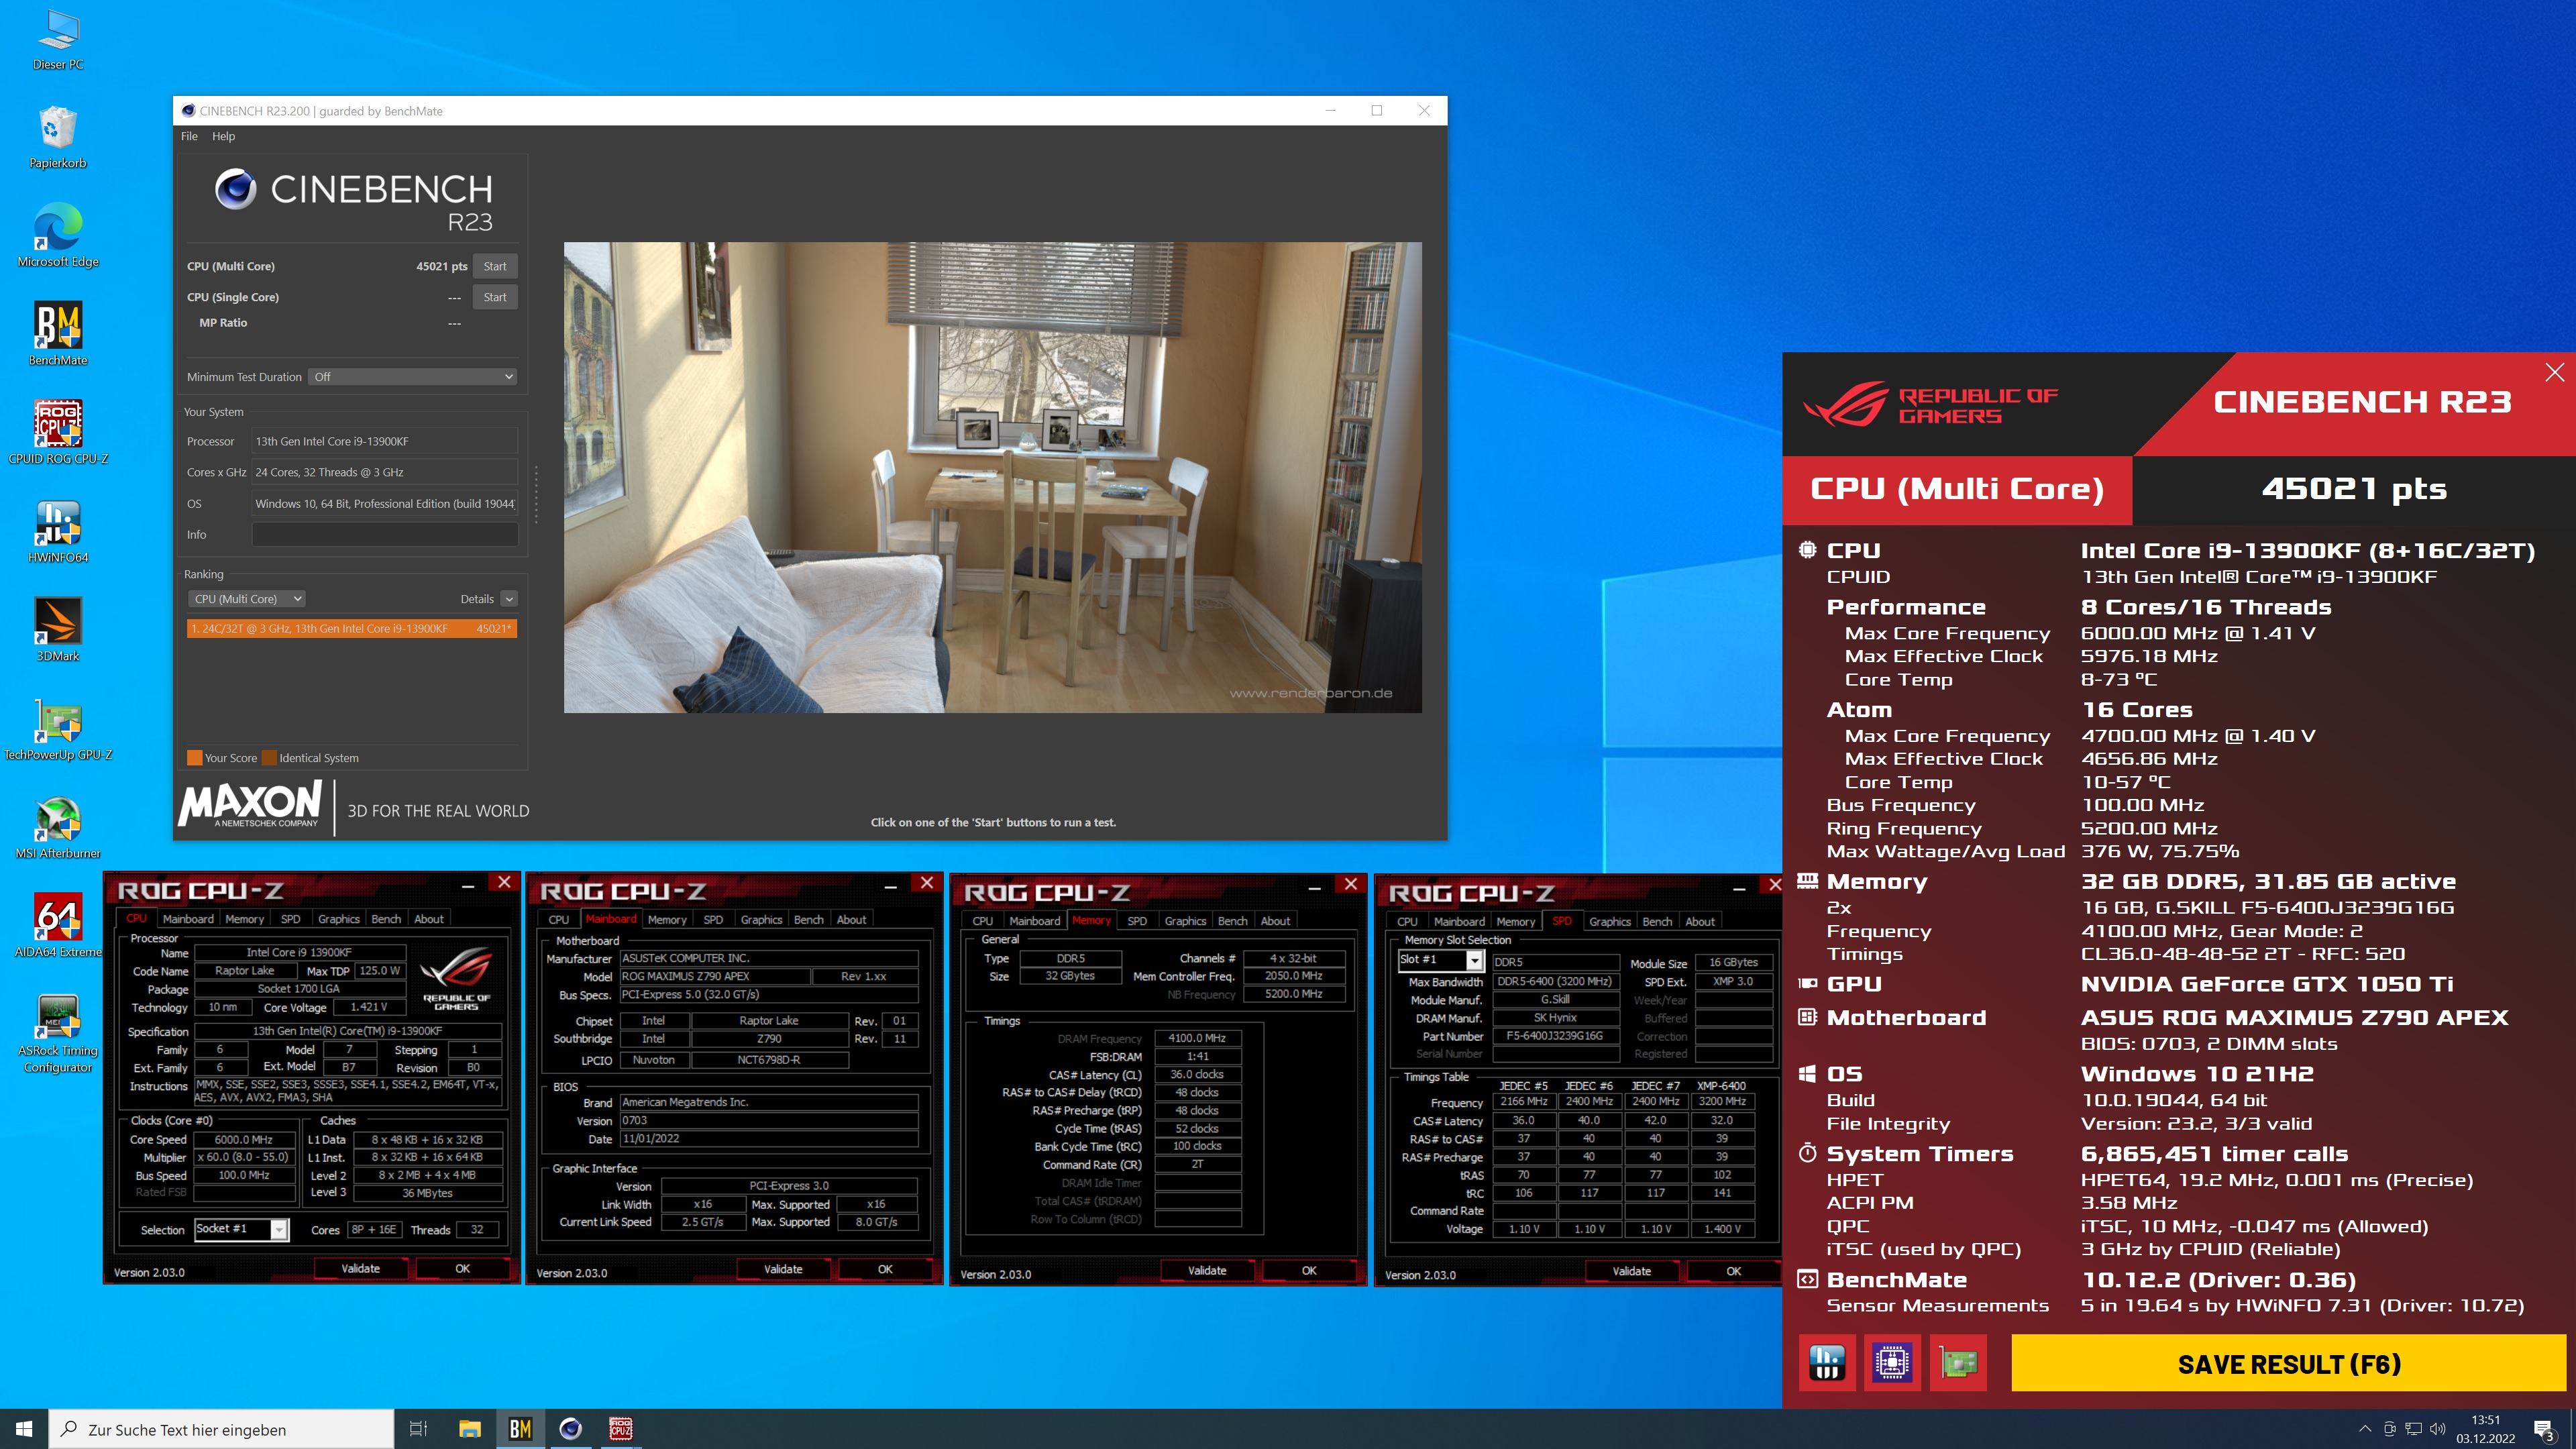Close the BenchMate result overlay with the X

[2554, 373]
